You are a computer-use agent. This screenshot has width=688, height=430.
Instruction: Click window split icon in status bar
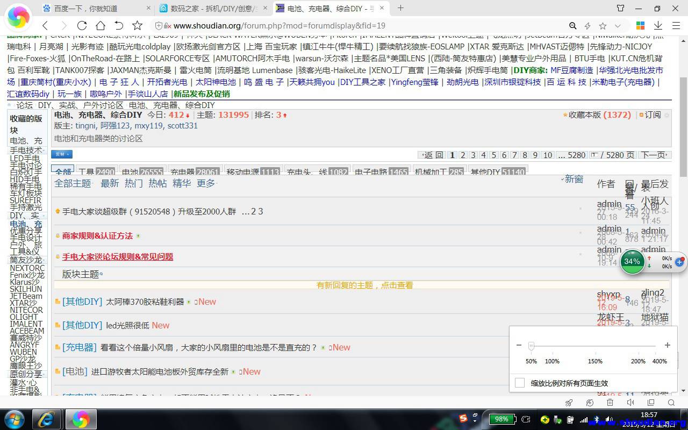pos(651,403)
